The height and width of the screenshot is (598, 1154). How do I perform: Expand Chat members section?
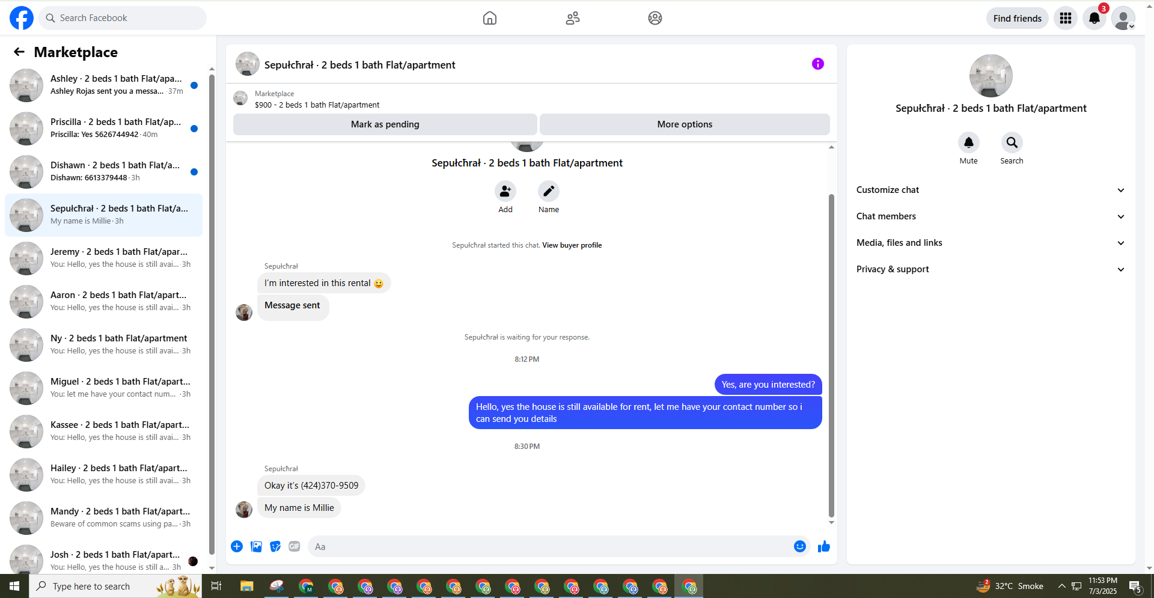(x=991, y=216)
